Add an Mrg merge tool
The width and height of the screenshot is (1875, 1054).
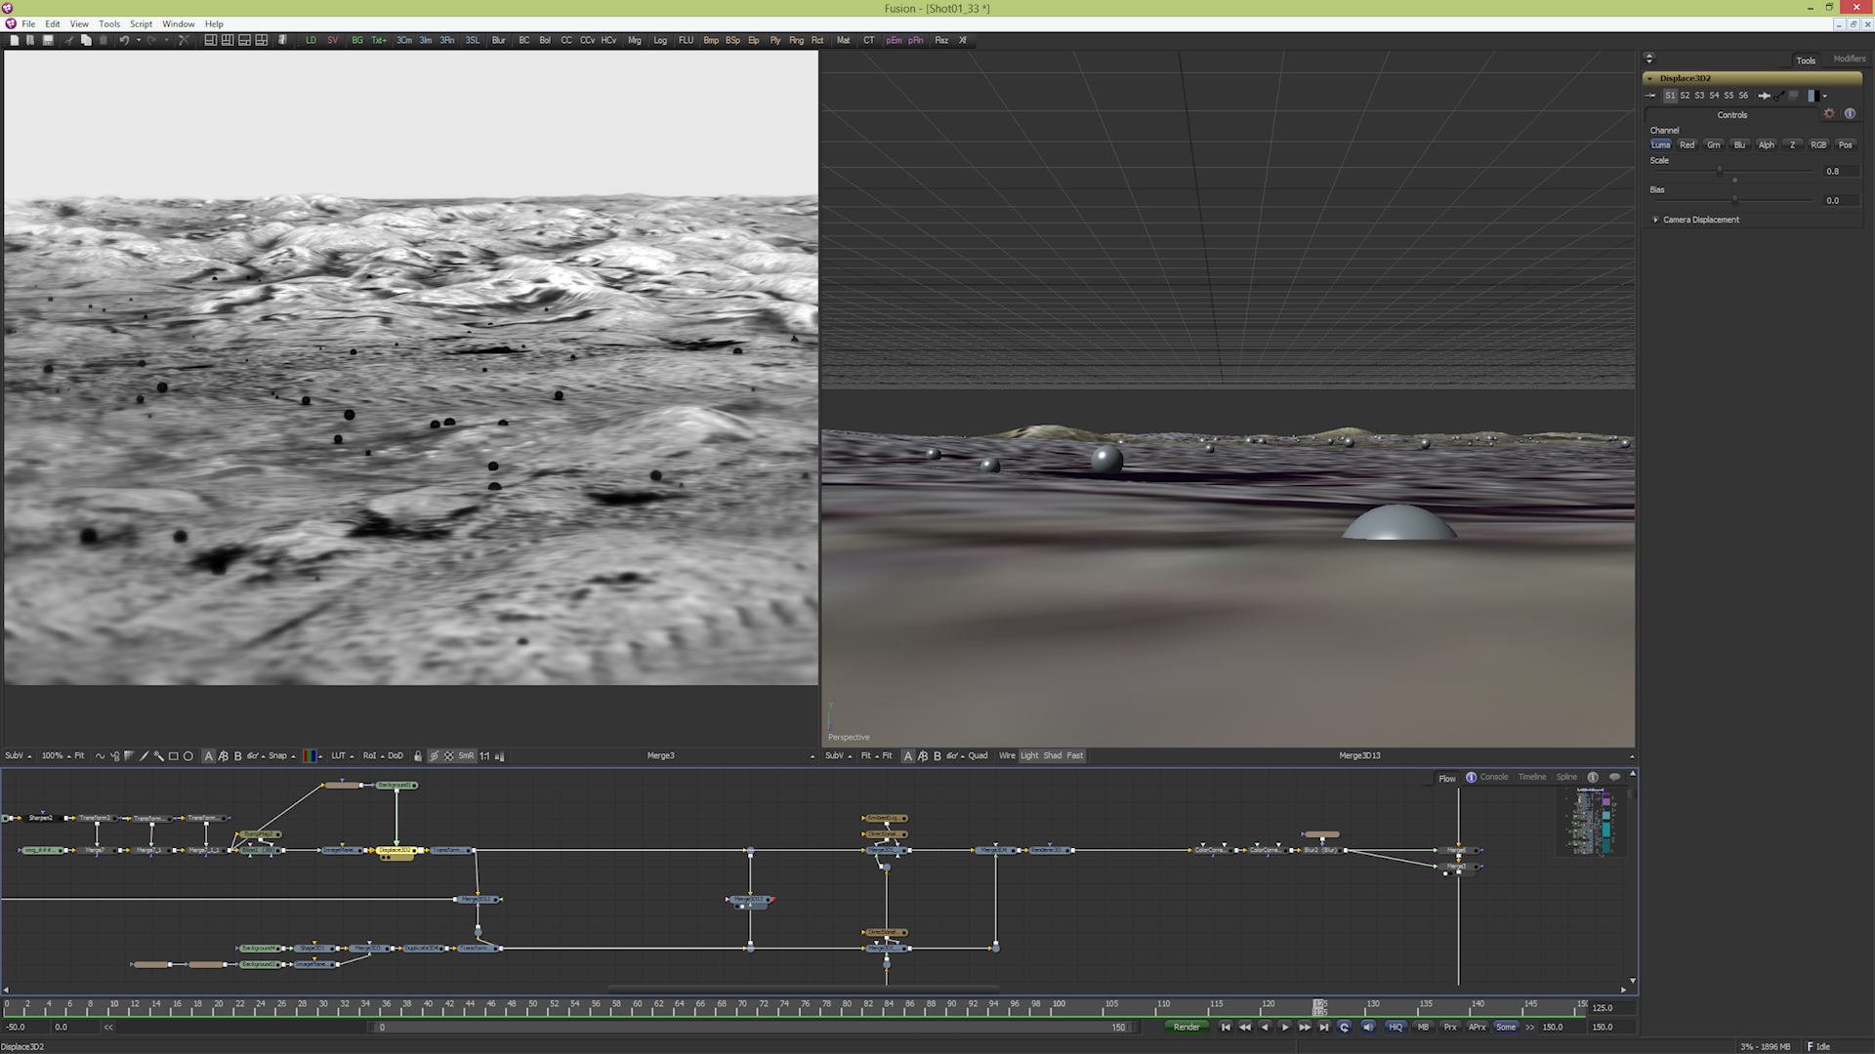[x=635, y=40]
